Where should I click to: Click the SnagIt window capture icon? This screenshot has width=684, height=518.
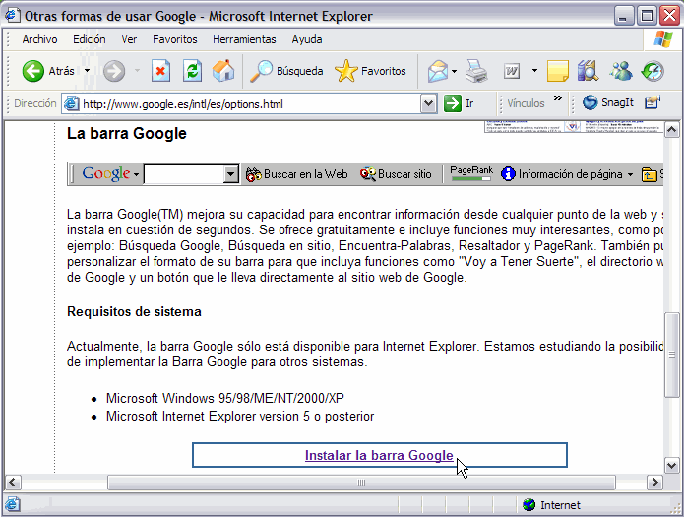(653, 103)
